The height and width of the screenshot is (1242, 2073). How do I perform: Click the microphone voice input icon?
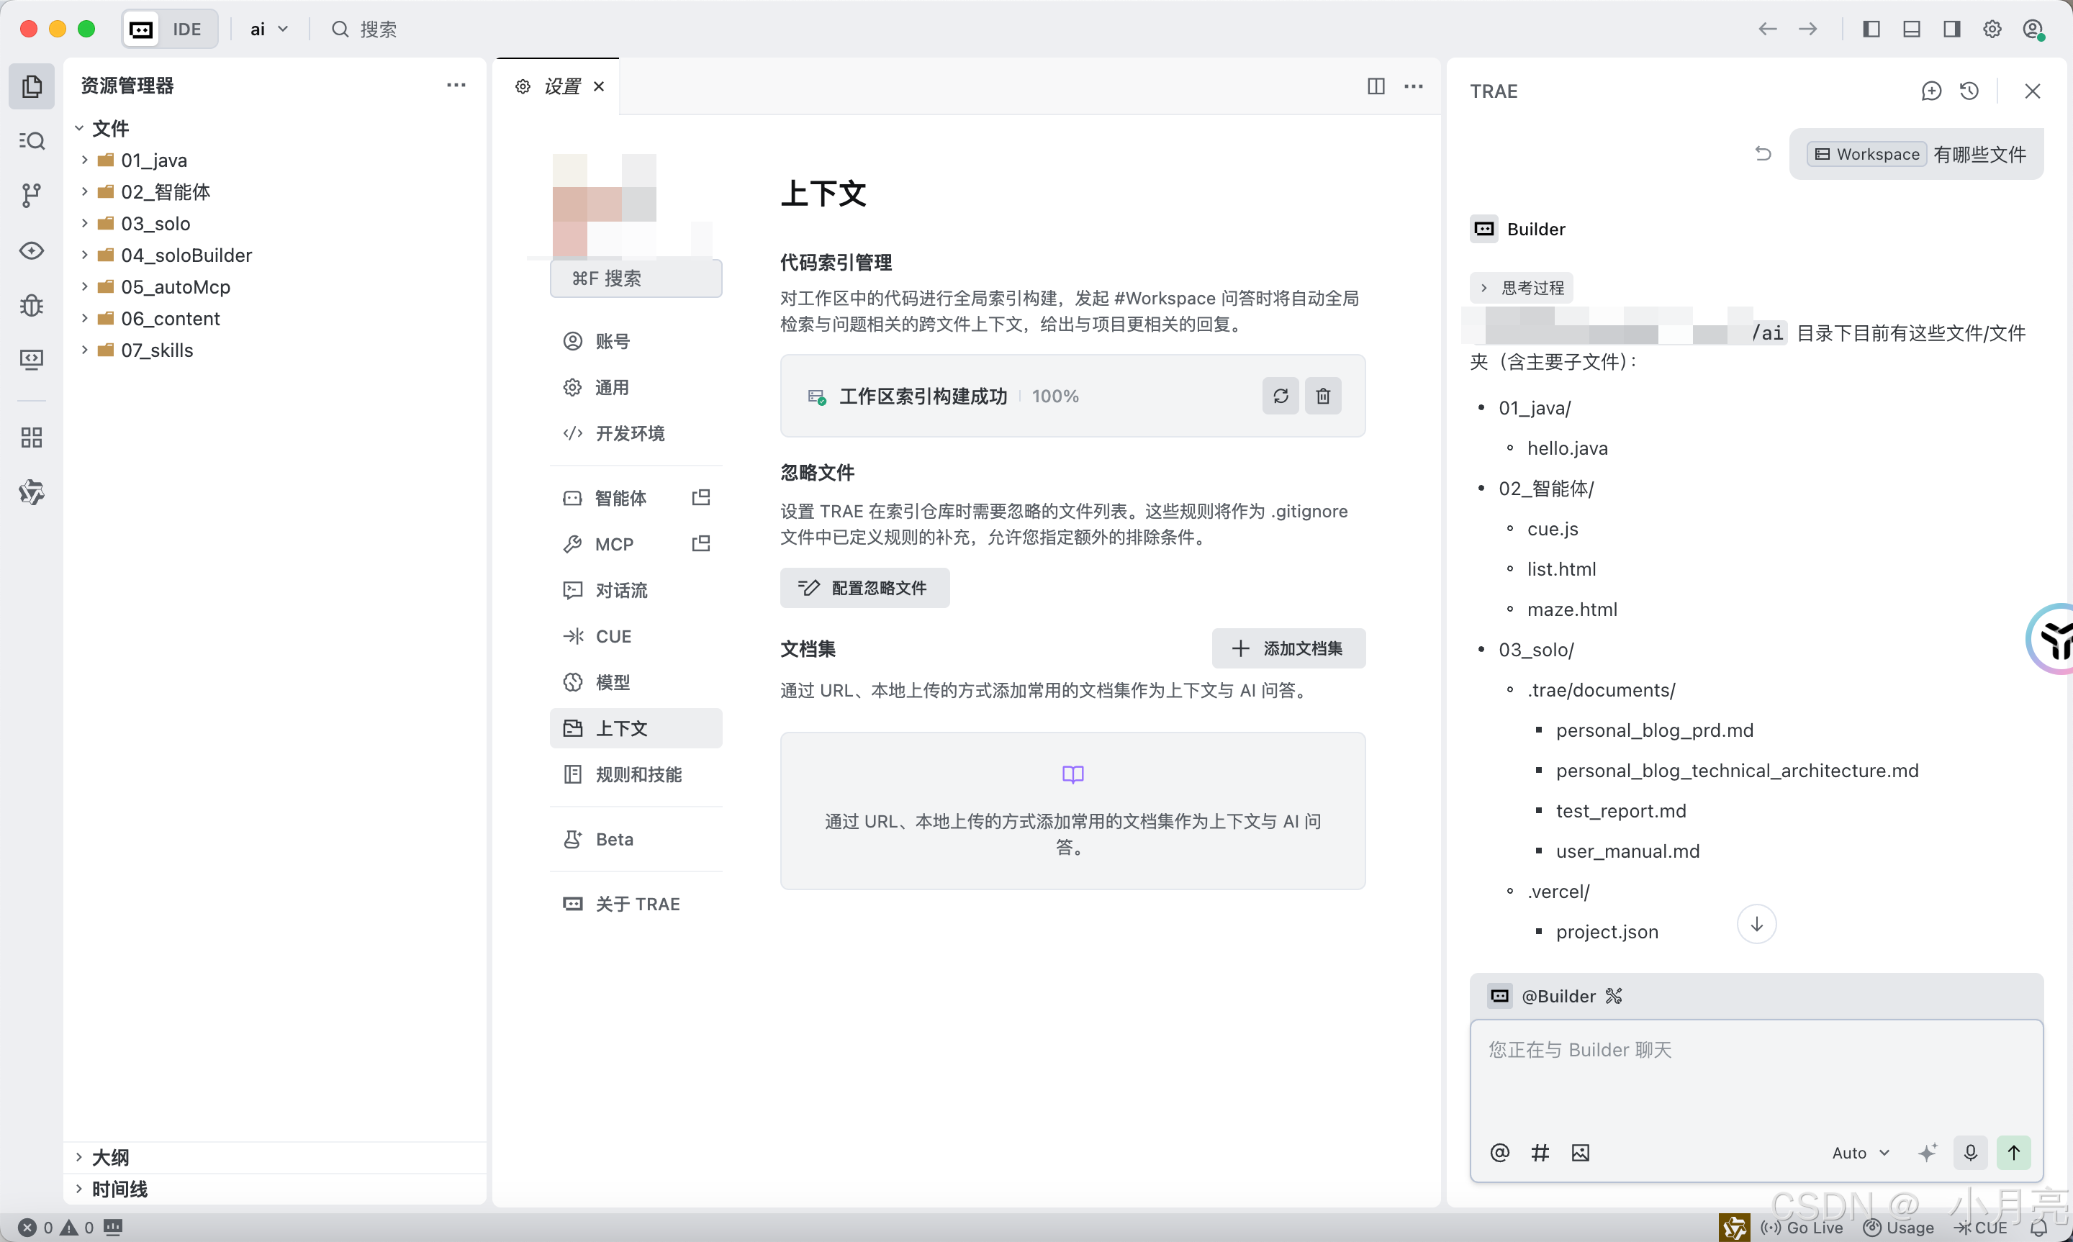(1970, 1153)
